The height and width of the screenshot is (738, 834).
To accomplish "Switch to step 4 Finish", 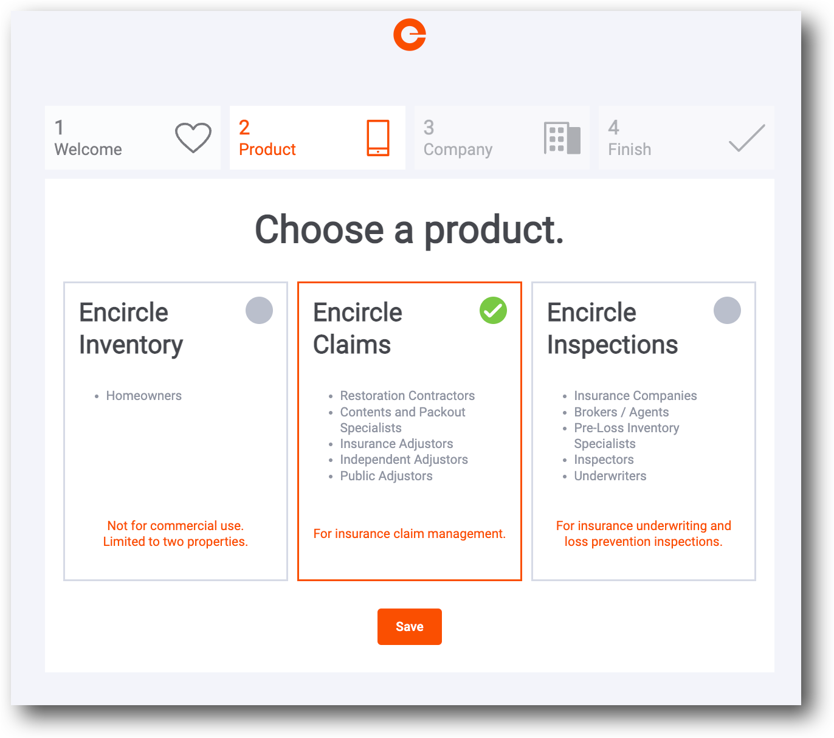I will coord(686,138).
